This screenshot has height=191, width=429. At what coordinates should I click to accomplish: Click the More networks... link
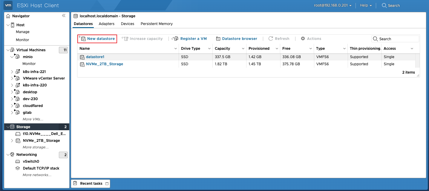coord(37,175)
